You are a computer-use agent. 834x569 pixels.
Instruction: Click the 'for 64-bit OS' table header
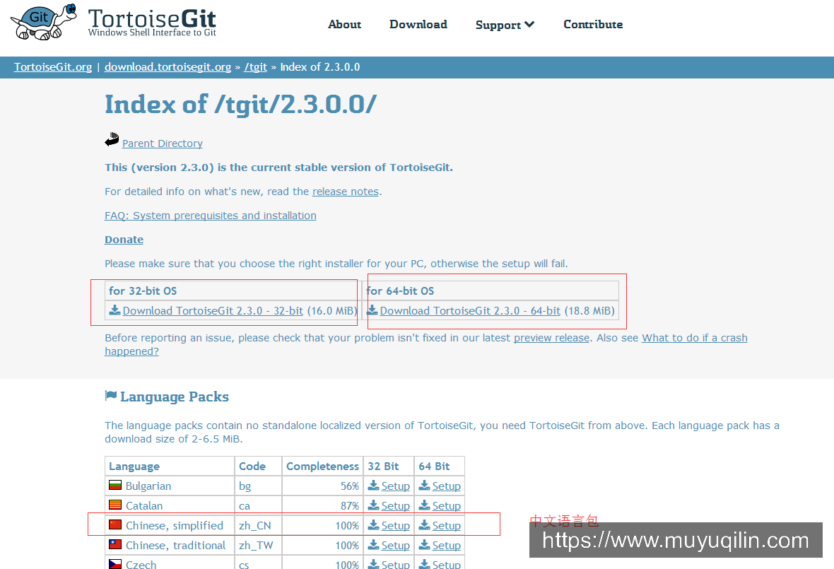point(400,291)
